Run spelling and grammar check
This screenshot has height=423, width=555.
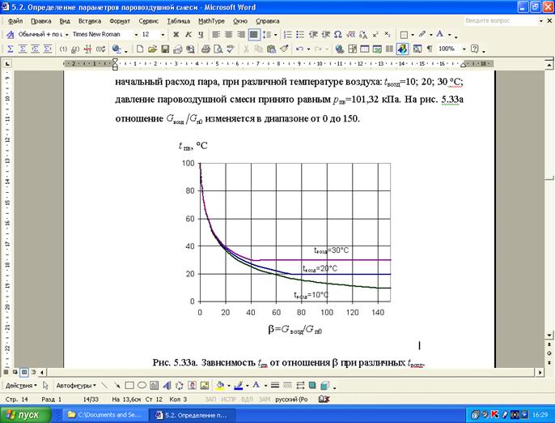pyautogui.click(x=231, y=49)
